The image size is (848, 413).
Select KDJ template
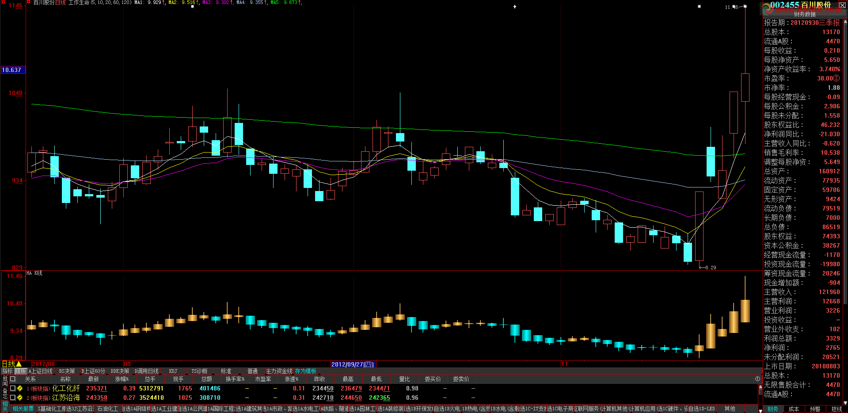point(173,371)
